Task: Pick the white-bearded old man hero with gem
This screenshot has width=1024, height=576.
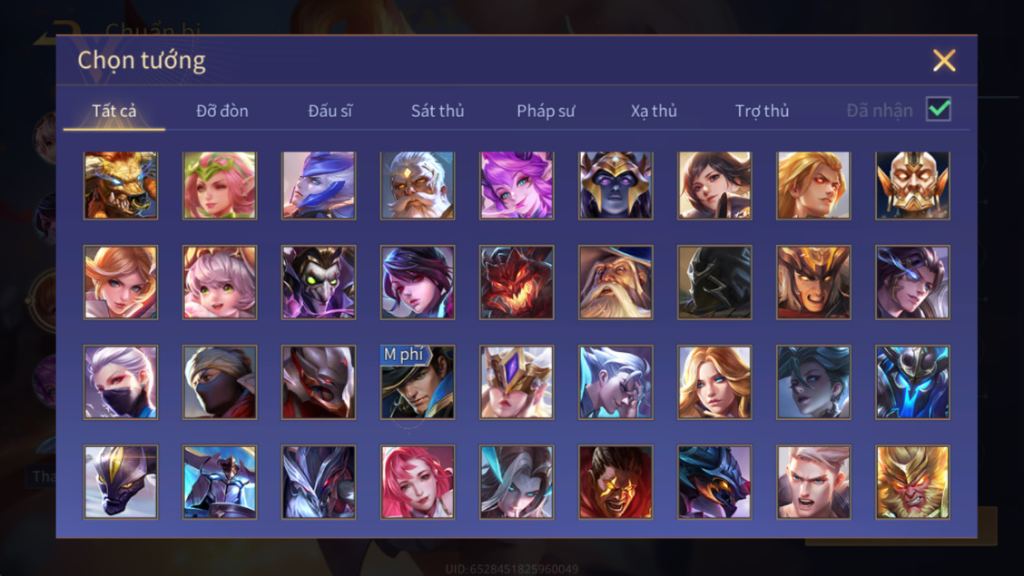Action: pos(418,185)
